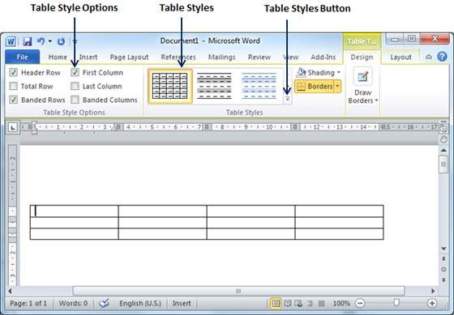Apply the blue accent Light Shading table style
454x315 pixels.
(x=259, y=86)
